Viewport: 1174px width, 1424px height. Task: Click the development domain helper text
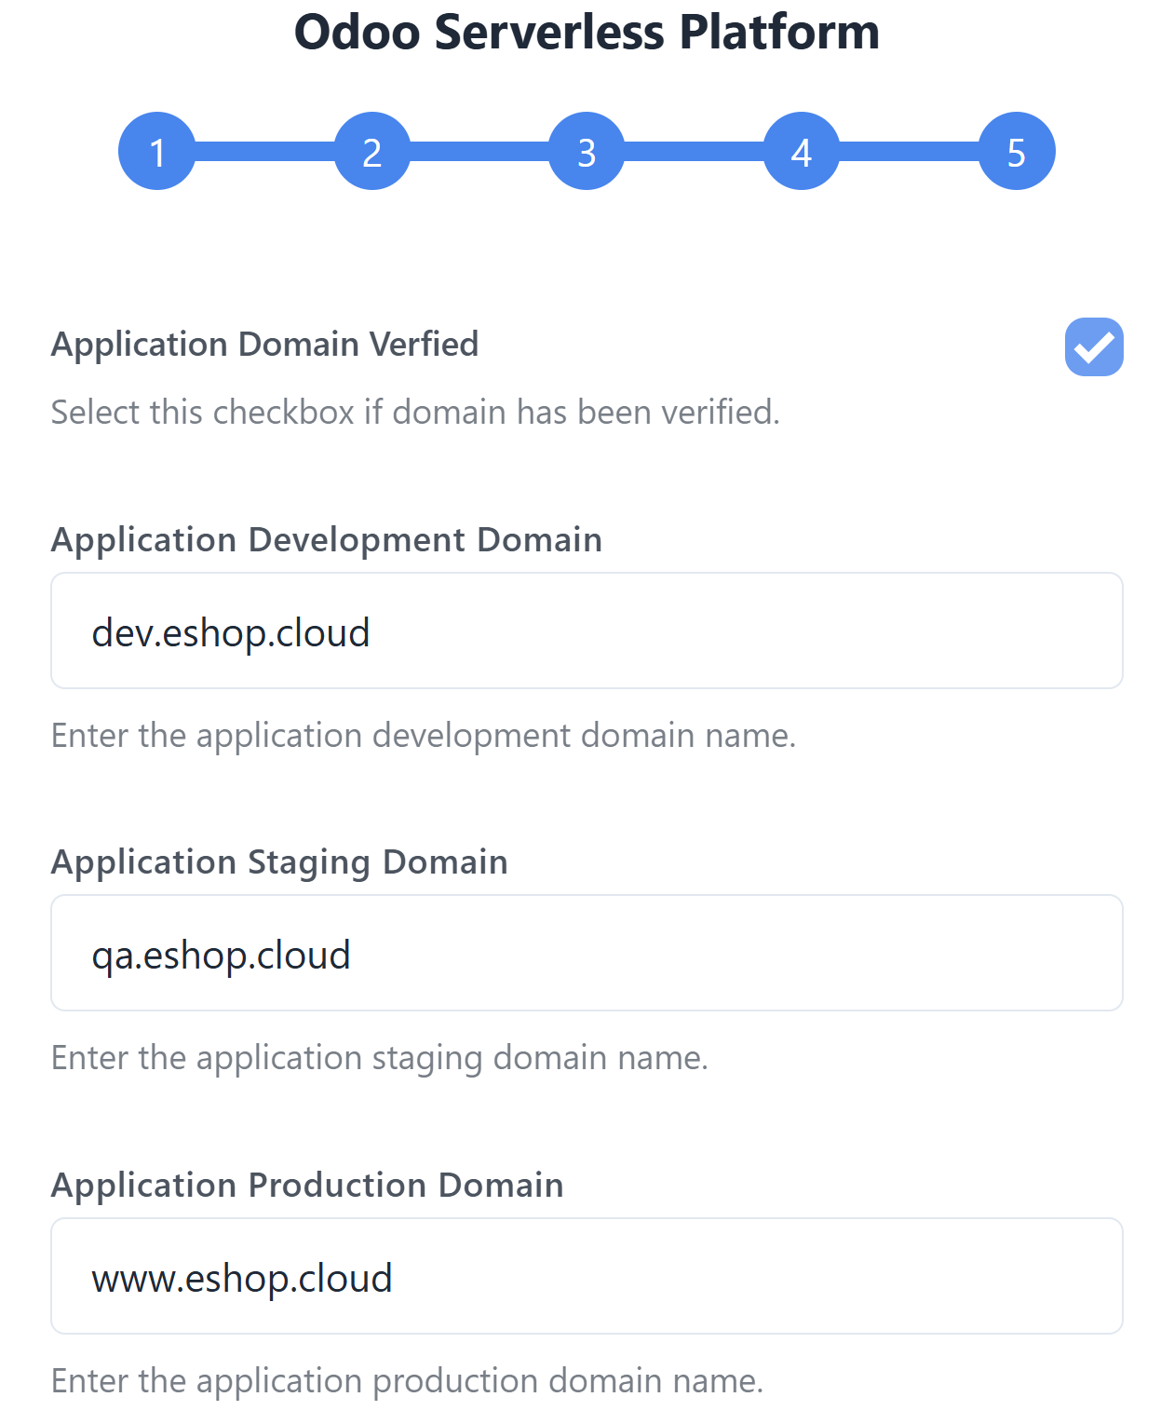[x=424, y=736]
